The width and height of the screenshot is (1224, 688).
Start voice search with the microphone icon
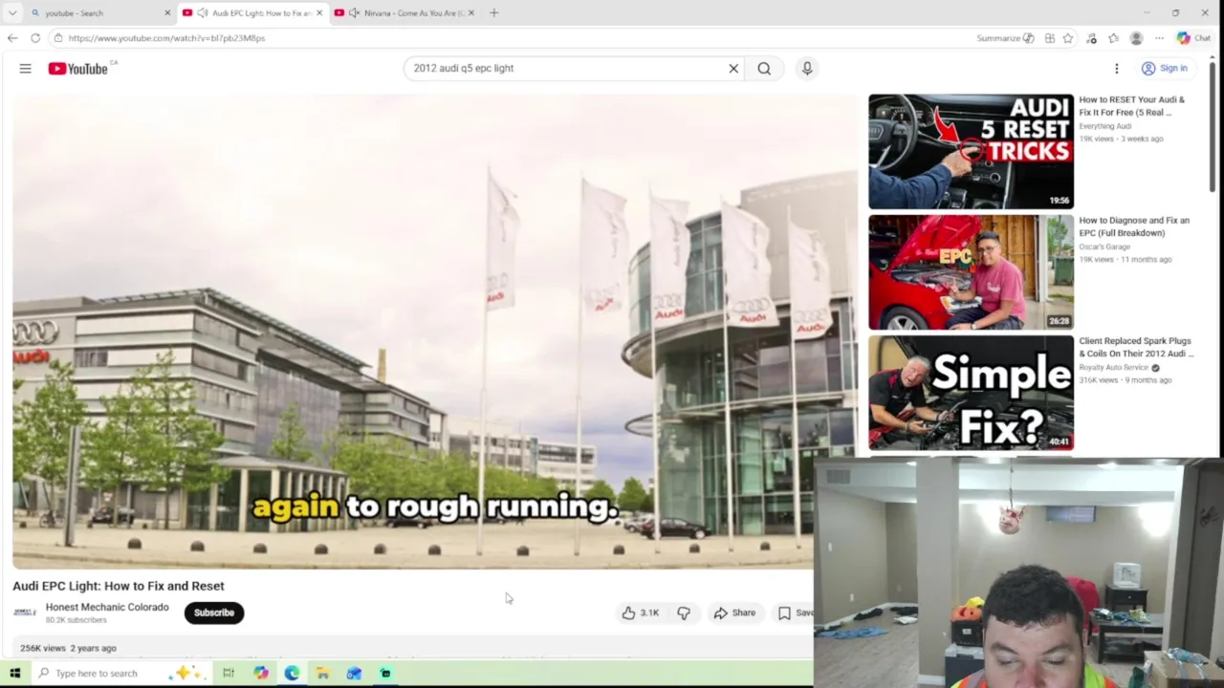click(807, 68)
